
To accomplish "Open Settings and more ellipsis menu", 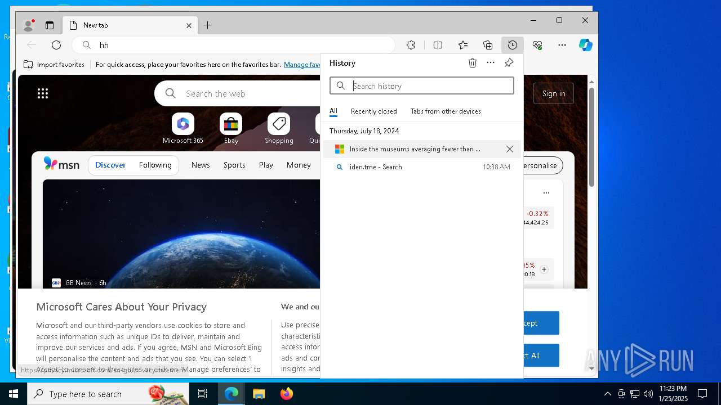I will pyautogui.click(x=562, y=45).
